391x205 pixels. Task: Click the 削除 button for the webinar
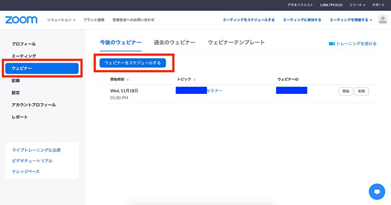pos(361,91)
